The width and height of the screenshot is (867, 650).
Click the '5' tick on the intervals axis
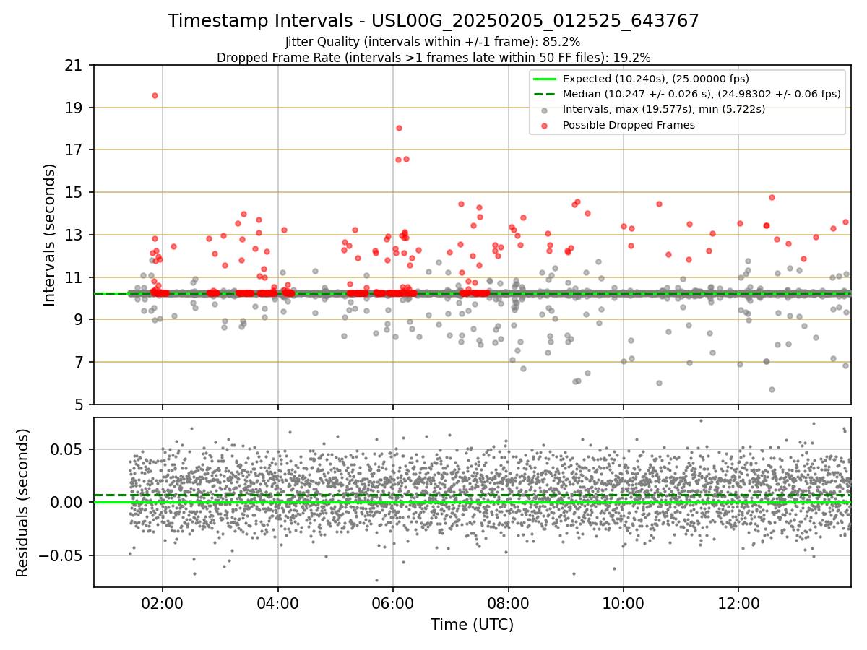pyautogui.click(x=78, y=404)
